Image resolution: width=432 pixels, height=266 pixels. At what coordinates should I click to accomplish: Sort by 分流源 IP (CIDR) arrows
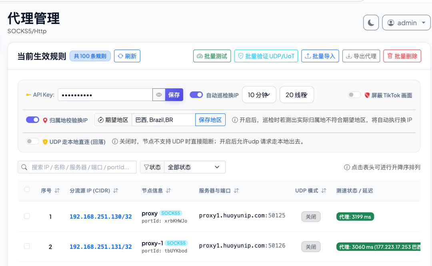click(116, 191)
